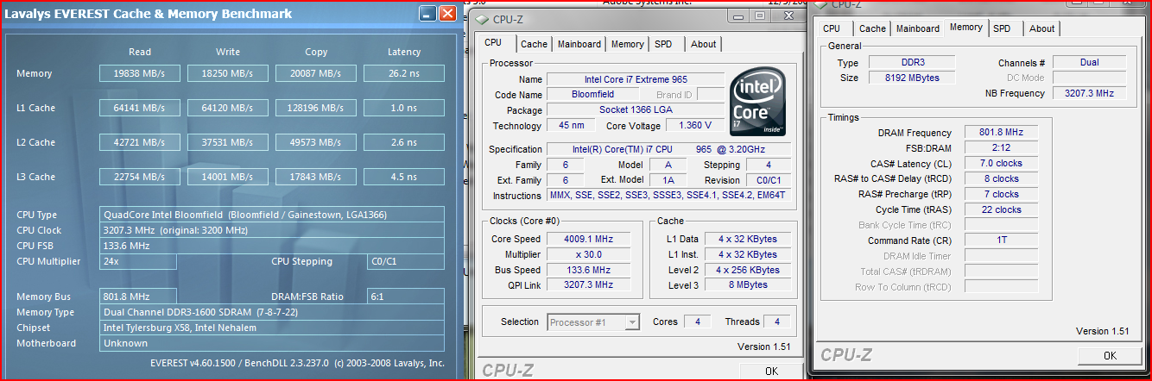Click the FSB:DRAM value 2:12
Screen dimensions: 1152x381
(x=1001, y=148)
